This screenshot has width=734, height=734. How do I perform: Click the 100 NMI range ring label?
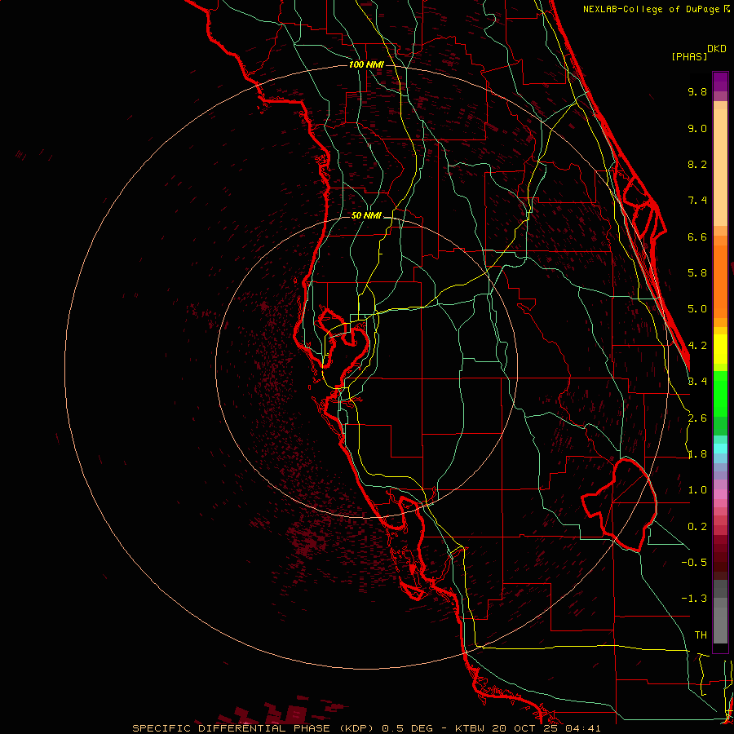click(365, 64)
